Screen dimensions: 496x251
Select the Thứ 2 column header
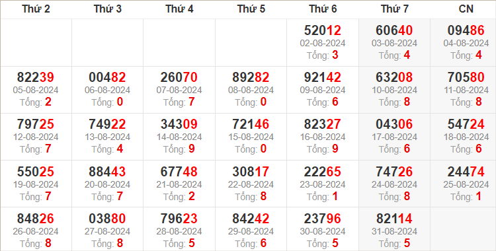coord(36,9)
